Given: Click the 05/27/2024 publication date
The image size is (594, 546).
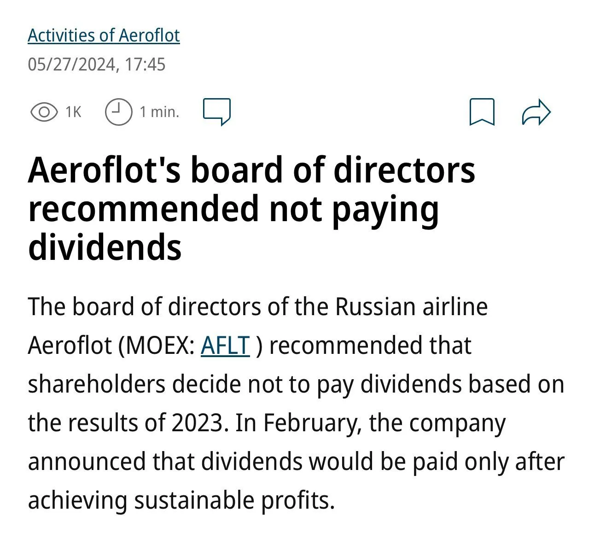Looking at the screenshot, I should pyautogui.click(x=71, y=64).
